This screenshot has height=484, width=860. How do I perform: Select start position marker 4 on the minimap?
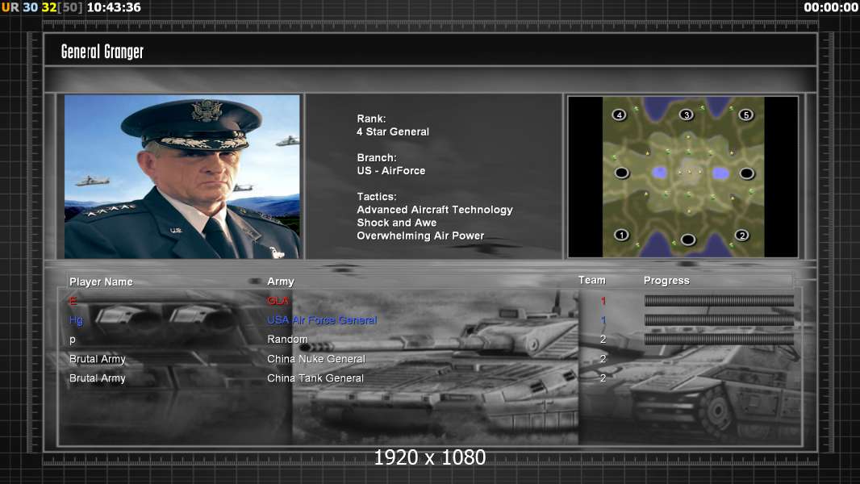point(620,115)
